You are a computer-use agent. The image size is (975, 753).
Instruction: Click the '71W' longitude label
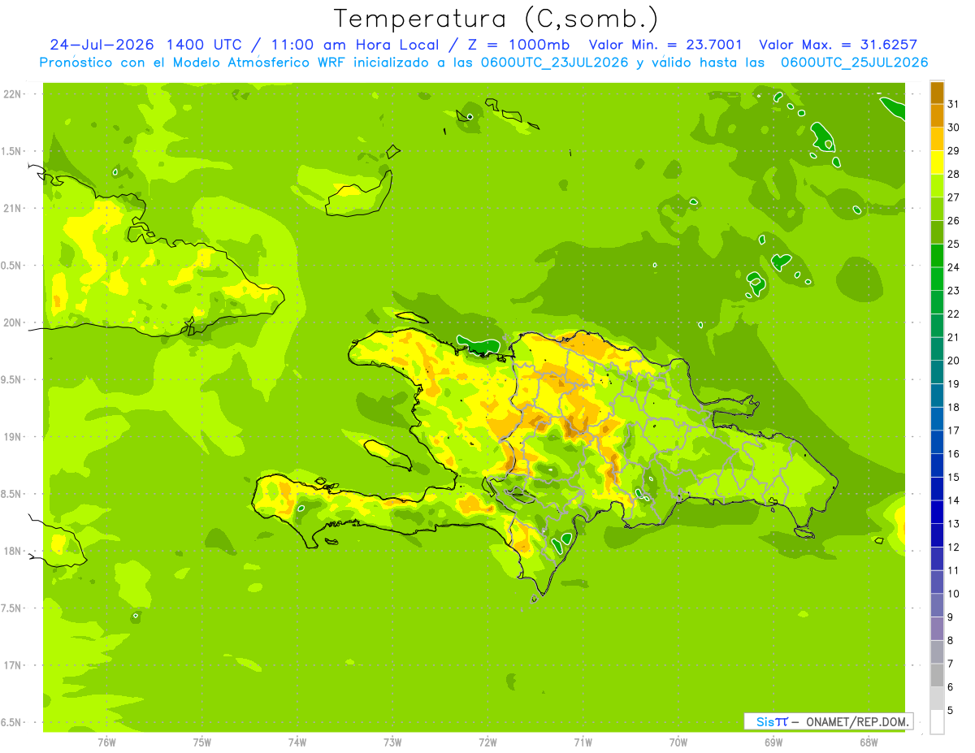pyautogui.click(x=583, y=742)
